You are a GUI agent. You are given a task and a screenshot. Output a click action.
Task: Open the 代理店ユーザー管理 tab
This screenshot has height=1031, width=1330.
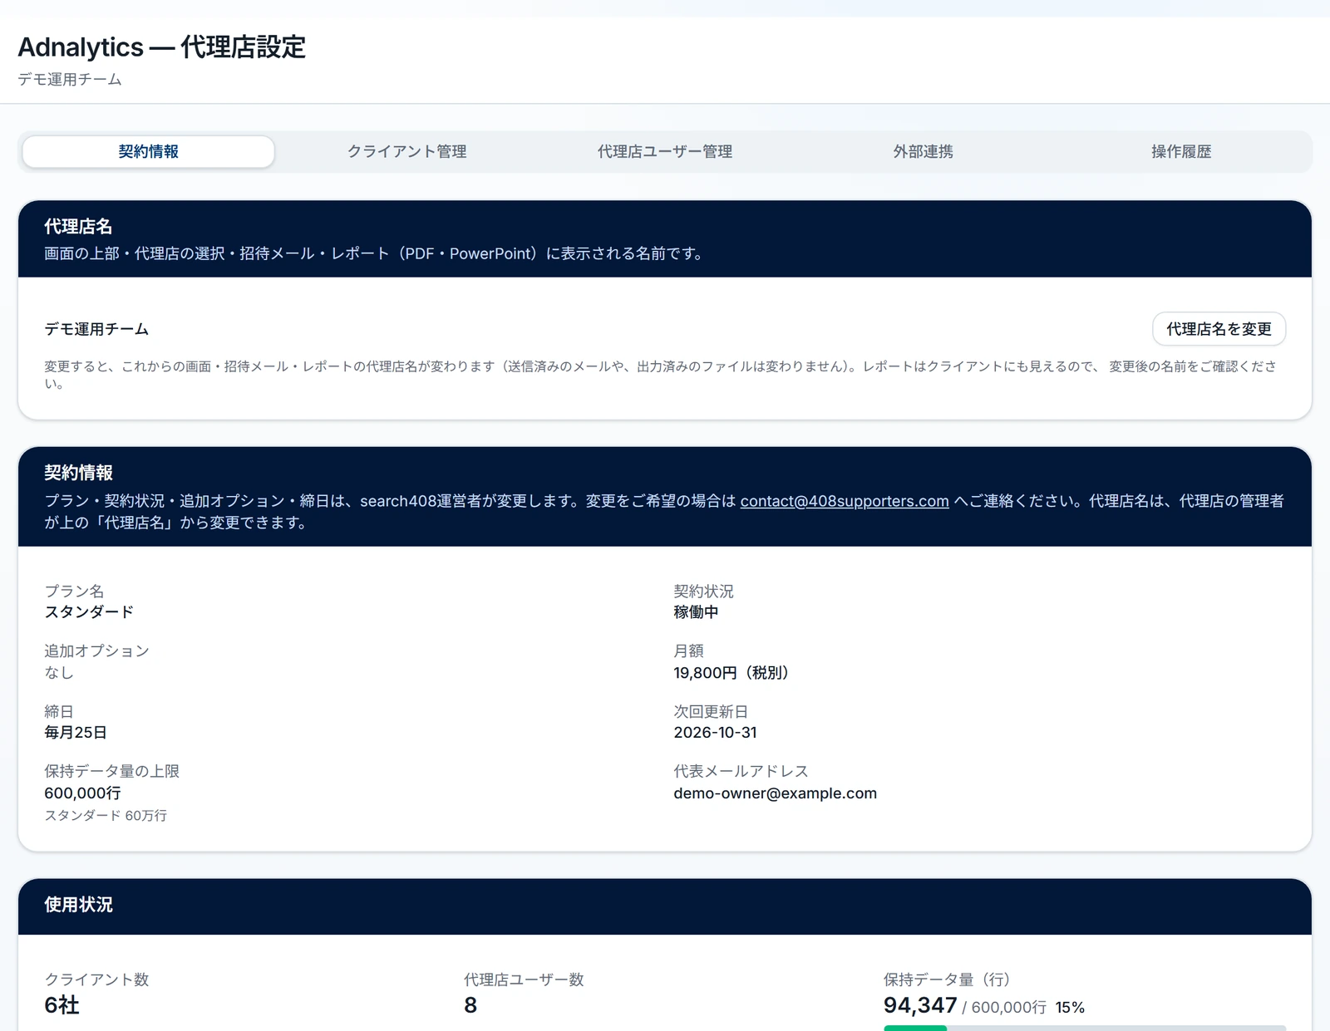pos(665,152)
